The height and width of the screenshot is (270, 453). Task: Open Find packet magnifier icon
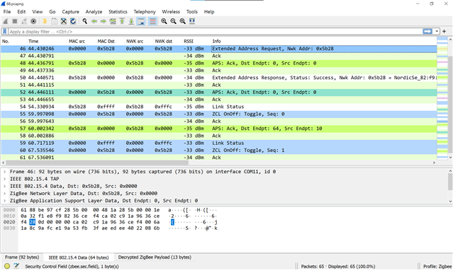tap(84, 21)
